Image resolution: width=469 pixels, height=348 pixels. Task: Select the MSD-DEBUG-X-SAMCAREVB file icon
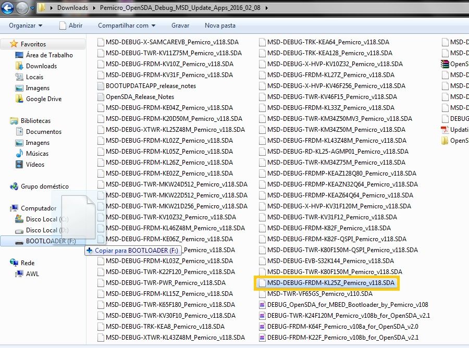(101, 42)
